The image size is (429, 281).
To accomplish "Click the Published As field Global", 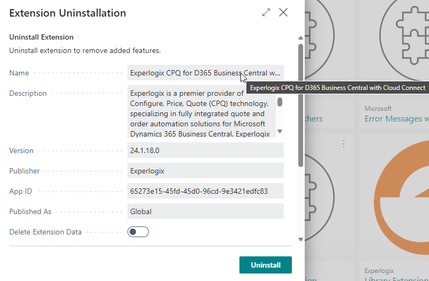I will (x=206, y=211).
